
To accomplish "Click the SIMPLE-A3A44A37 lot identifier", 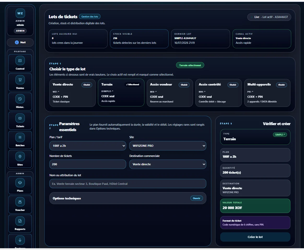I will click(x=185, y=38).
